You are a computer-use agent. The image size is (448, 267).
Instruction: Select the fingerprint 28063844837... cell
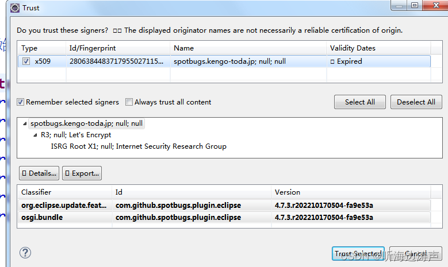[x=118, y=61]
